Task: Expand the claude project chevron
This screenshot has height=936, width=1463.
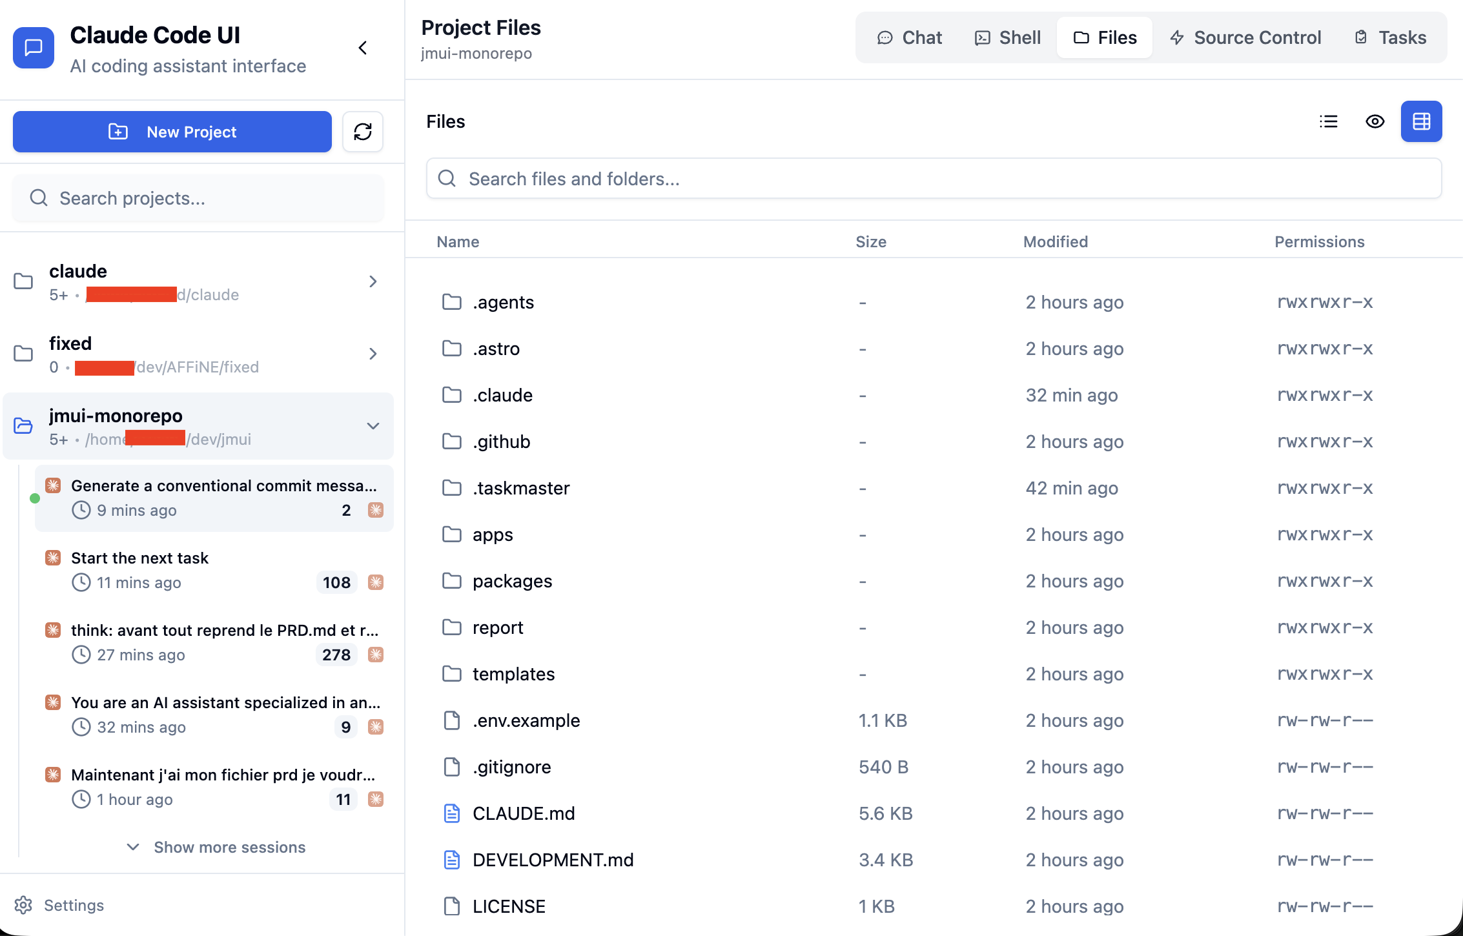Action: coord(373,281)
